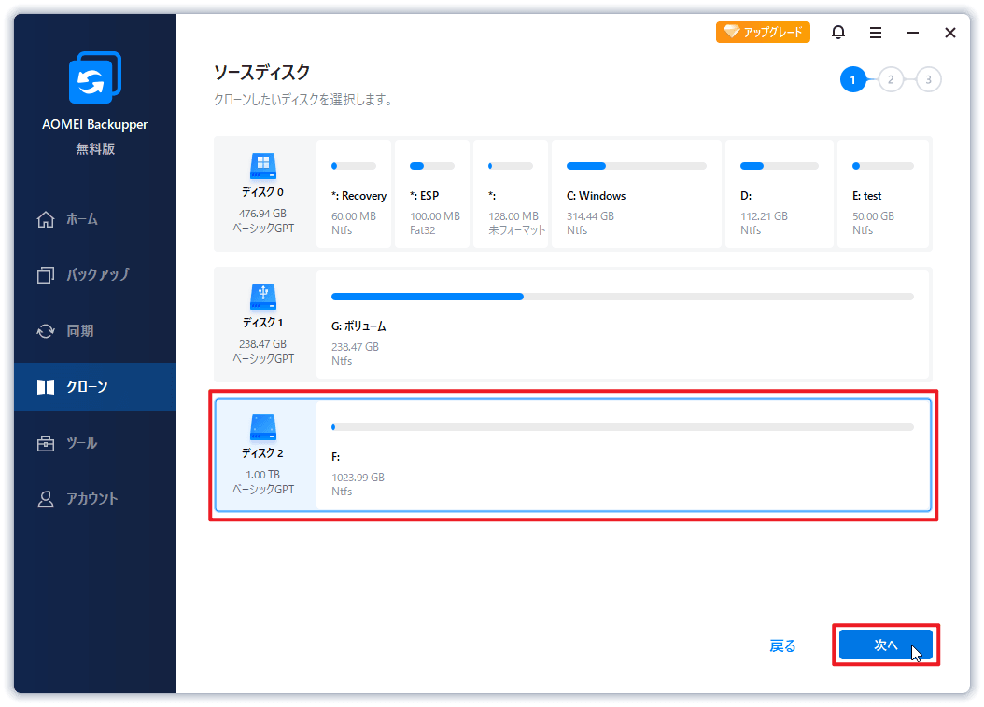Image resolution: width=984 pixels, height=707 pixels.
Task: Select the E: test partition
Action: [882, 196]
